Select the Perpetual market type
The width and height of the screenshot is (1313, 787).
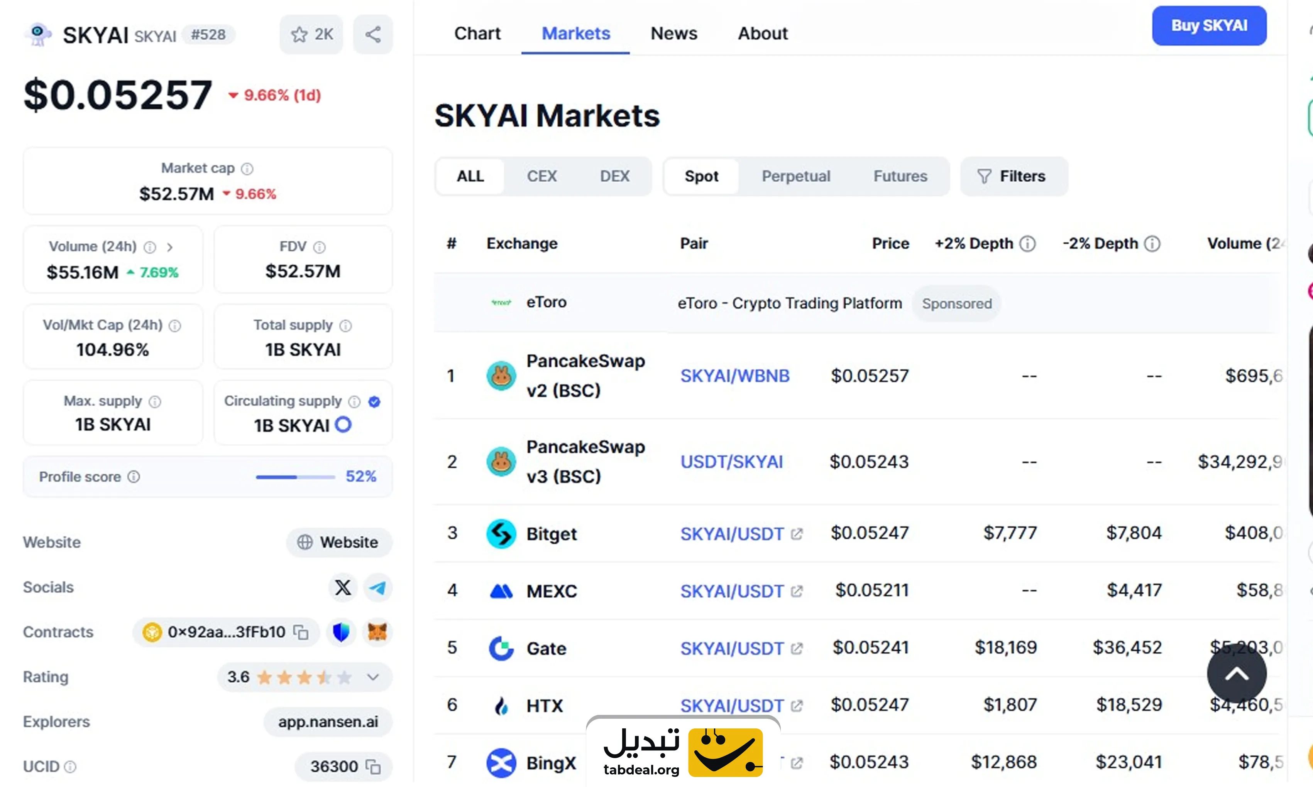tap(795, 176)
